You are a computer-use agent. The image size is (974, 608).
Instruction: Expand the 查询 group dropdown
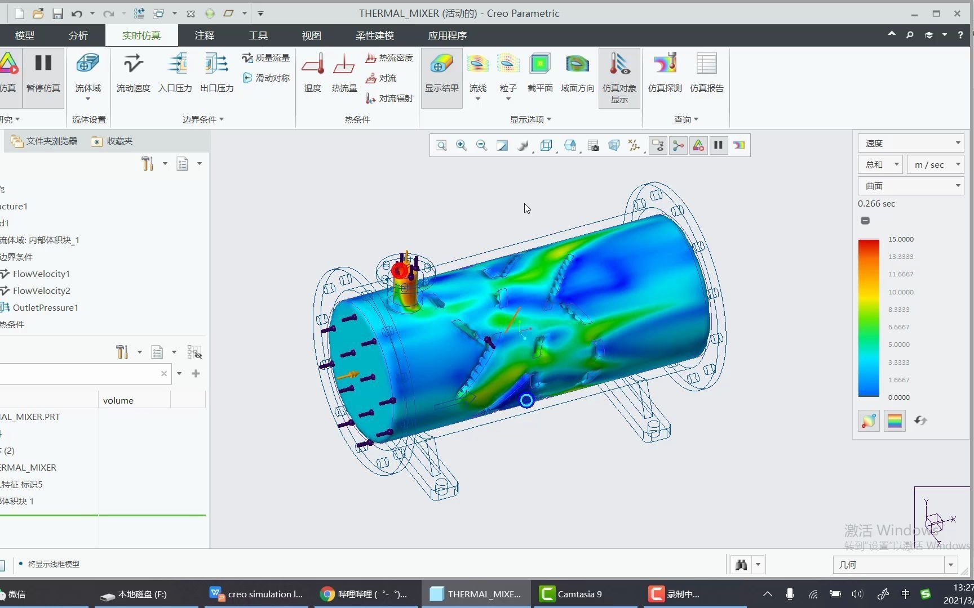tap(686, 119)
